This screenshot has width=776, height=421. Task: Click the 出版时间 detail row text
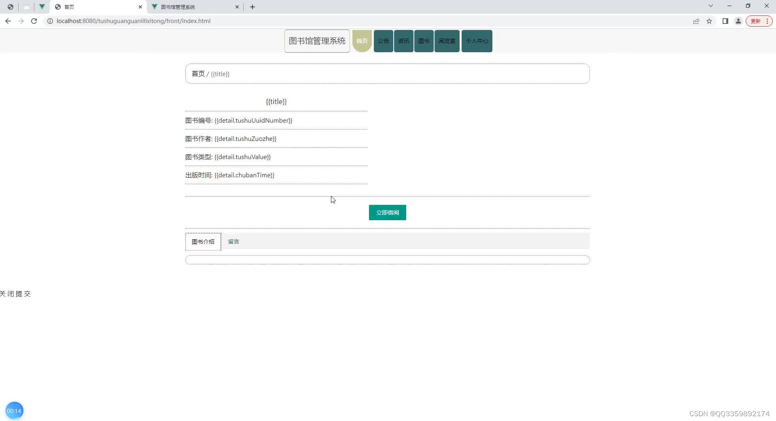230,175
